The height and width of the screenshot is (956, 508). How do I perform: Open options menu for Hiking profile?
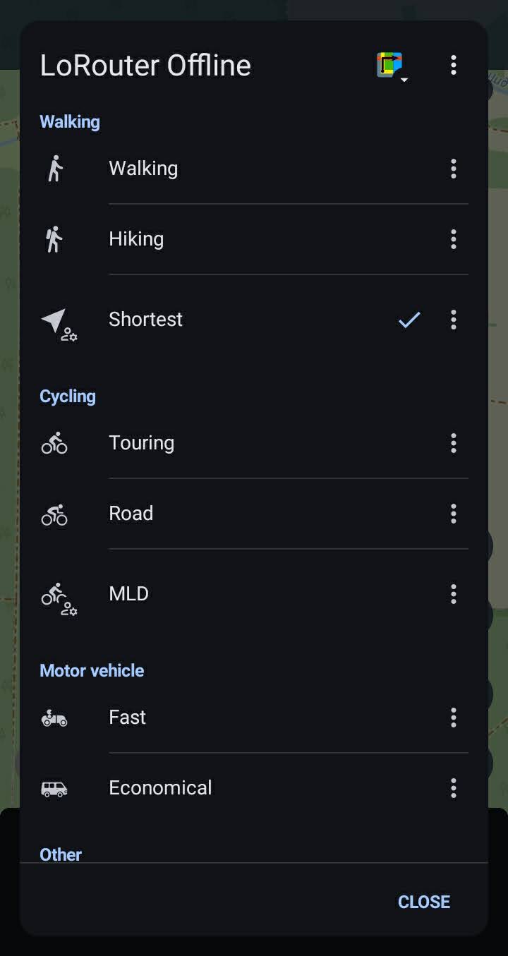point(454,239)
